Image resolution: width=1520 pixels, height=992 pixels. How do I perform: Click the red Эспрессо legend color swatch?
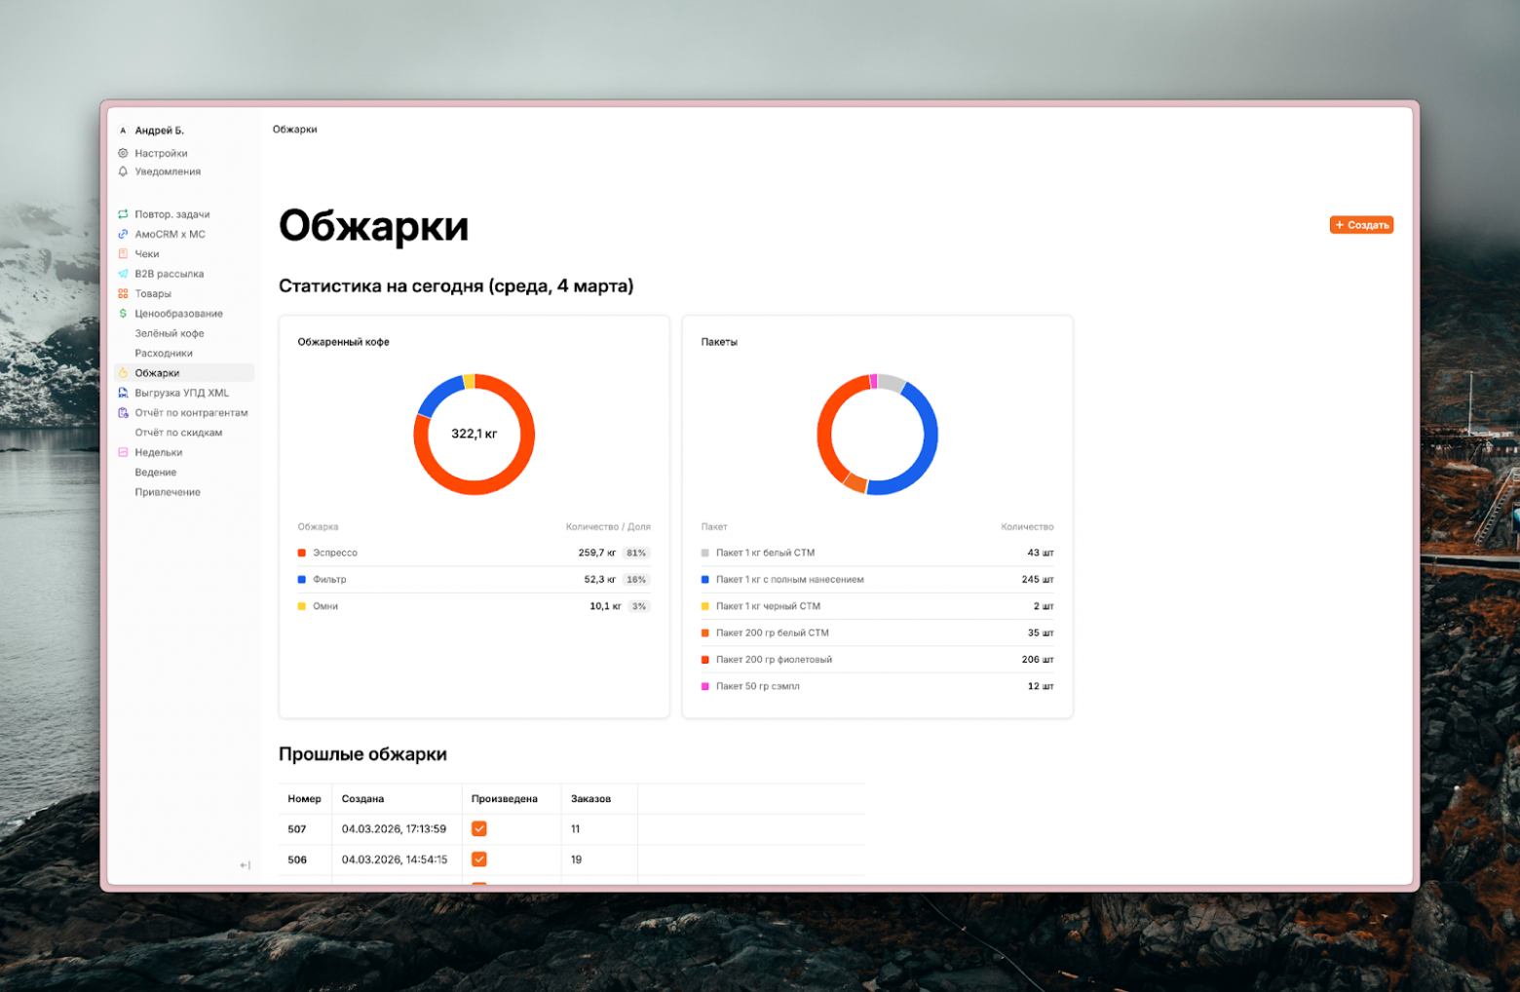[302, 553]
